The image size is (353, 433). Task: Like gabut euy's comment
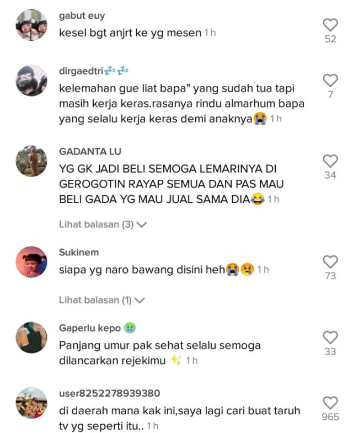[330, 25]
